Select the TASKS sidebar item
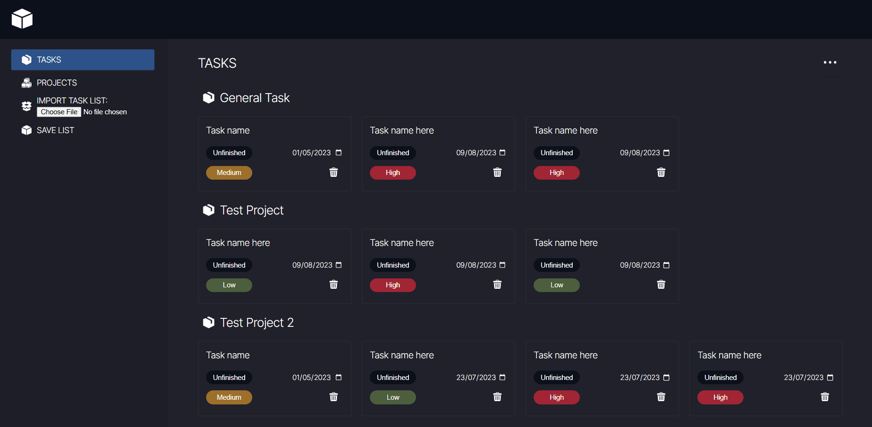Image resolution: width=872 pixels, height=427 pixels. pyautogui.click(x=83, y=60)
